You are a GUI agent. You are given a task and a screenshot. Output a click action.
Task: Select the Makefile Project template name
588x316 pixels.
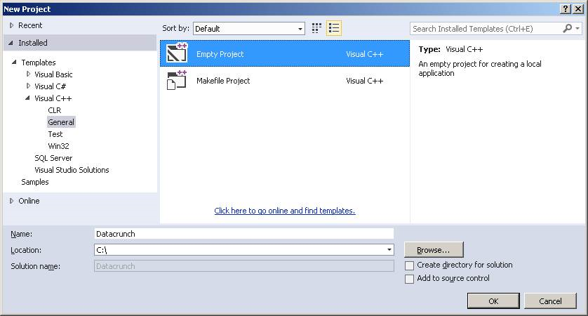pos(223,81)
